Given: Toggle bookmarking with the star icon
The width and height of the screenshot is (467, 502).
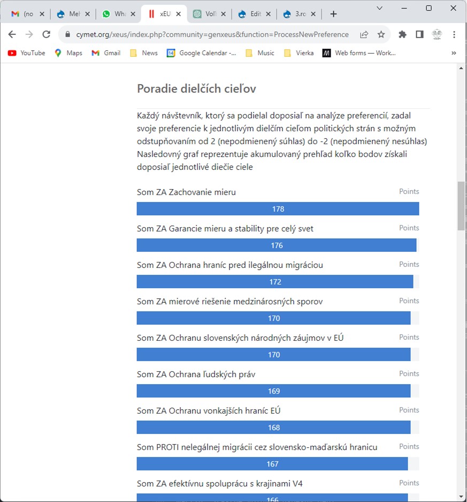Looking at the screenshot, I should pos(381,33).
